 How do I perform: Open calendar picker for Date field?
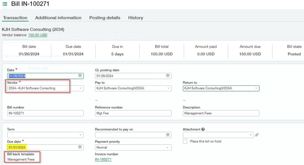(x=80, y=76)
